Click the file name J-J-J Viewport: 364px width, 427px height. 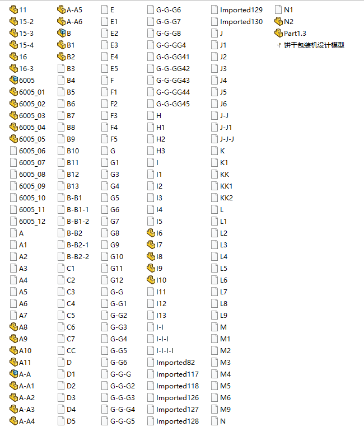pyautogui.click(x=227, y=139)
